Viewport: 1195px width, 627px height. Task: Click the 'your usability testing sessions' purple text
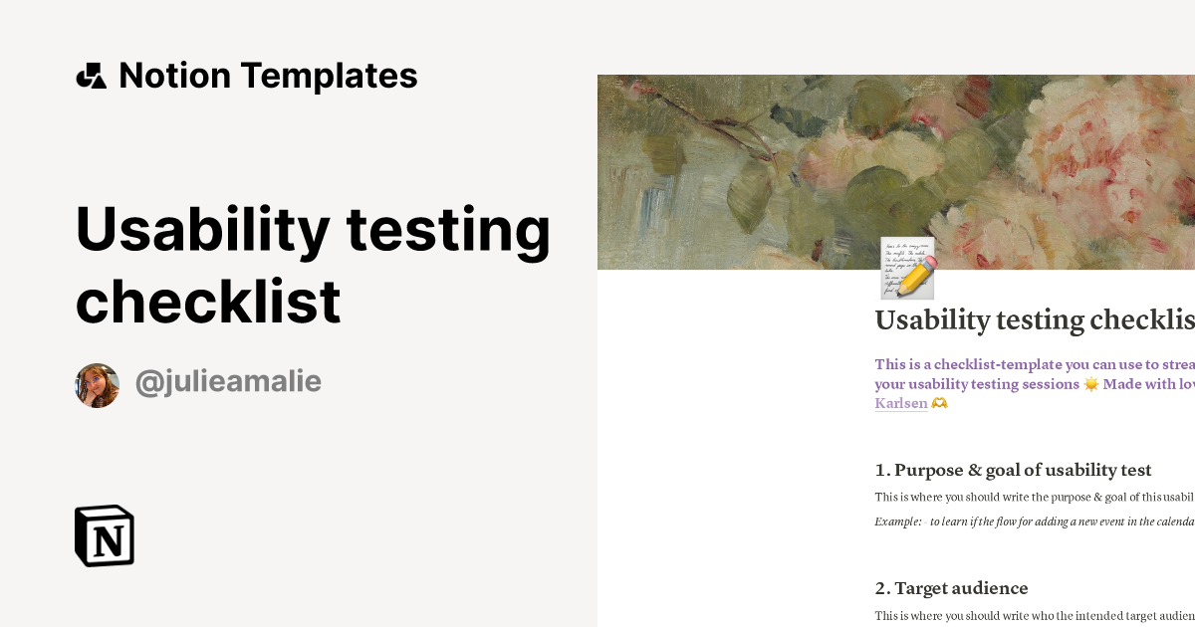976,384
